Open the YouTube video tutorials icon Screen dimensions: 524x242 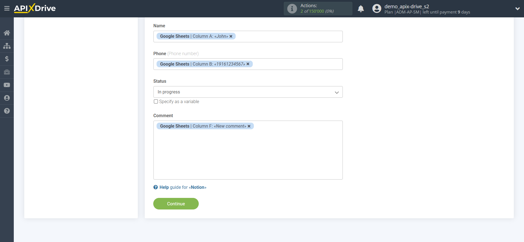pyautogui.click(x=7, y=85)
